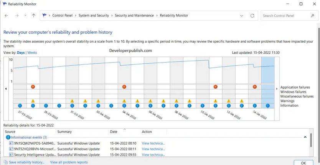Open View technical details for 9NT52VQ39BVN event
Screen dimensions: 320x165
(x=153, y=149)
